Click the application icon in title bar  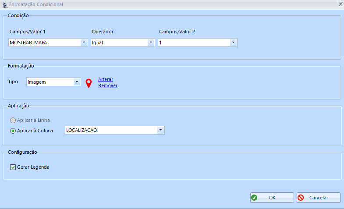4,4
